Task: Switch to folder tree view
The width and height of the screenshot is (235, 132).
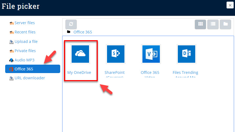Action: pos(225,24)
